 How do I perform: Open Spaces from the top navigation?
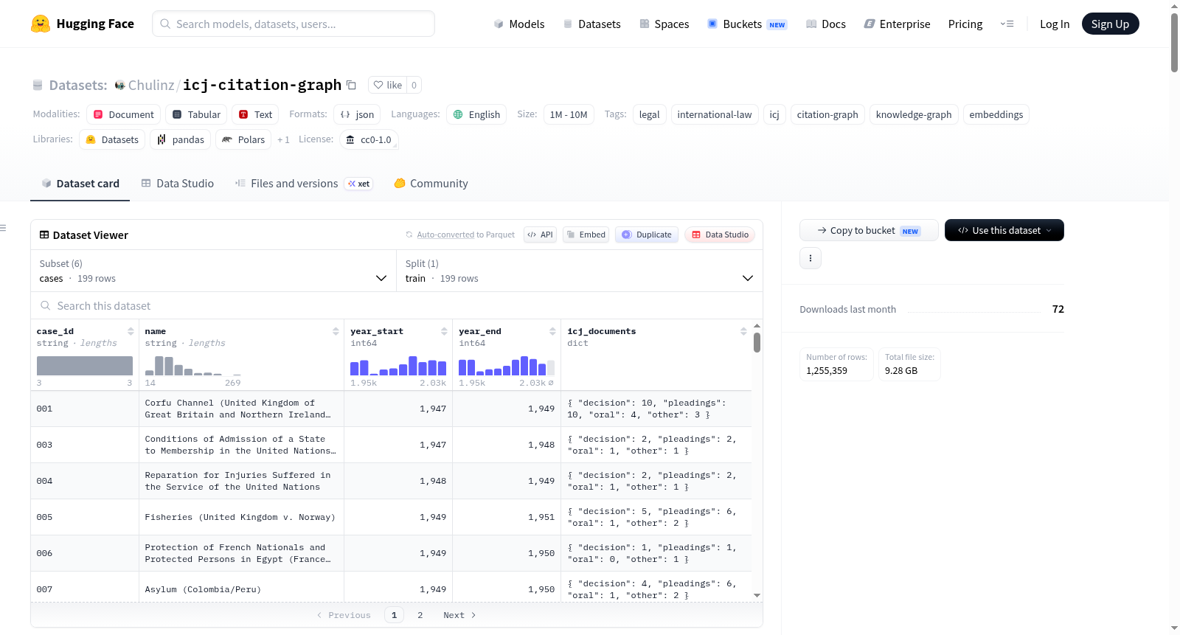[664, 24]
